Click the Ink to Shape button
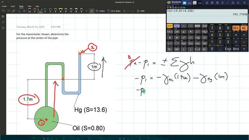The height and width of the screenshot is (140, 249). (114, 11)
